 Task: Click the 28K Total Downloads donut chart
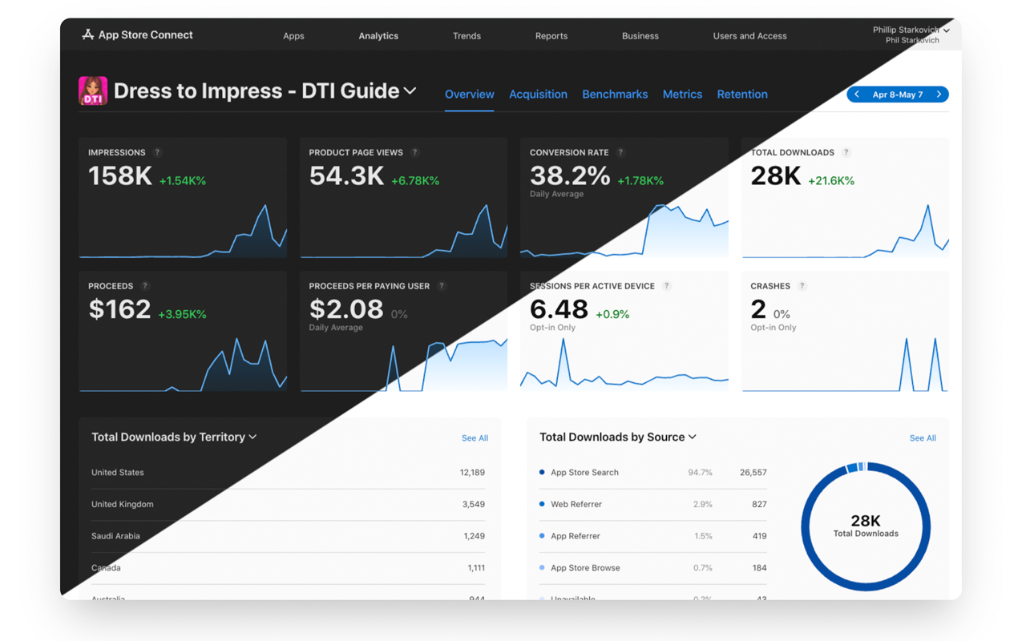click(866, 526)
